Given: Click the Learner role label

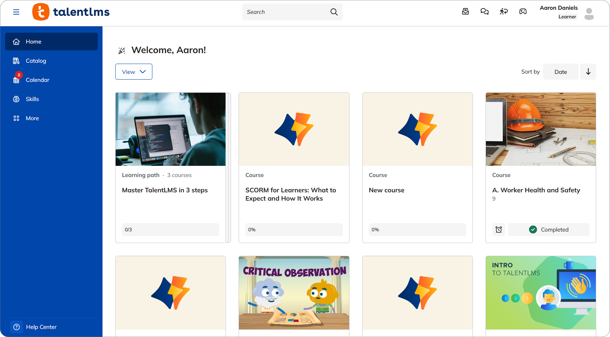Looking at the screenshot, I should [567, 17].
